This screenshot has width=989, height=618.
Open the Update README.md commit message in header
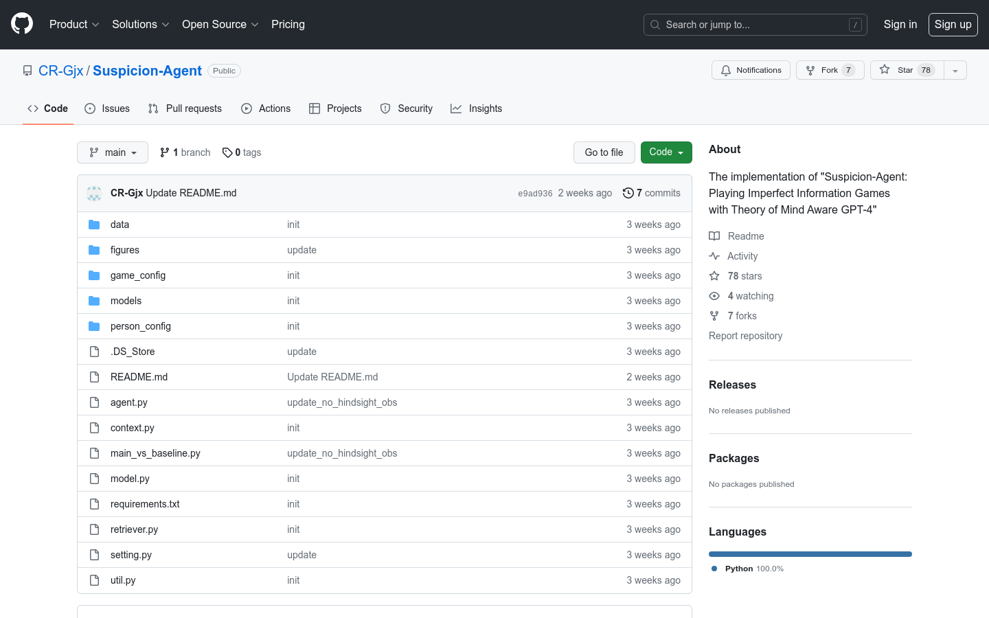point(191,193)
